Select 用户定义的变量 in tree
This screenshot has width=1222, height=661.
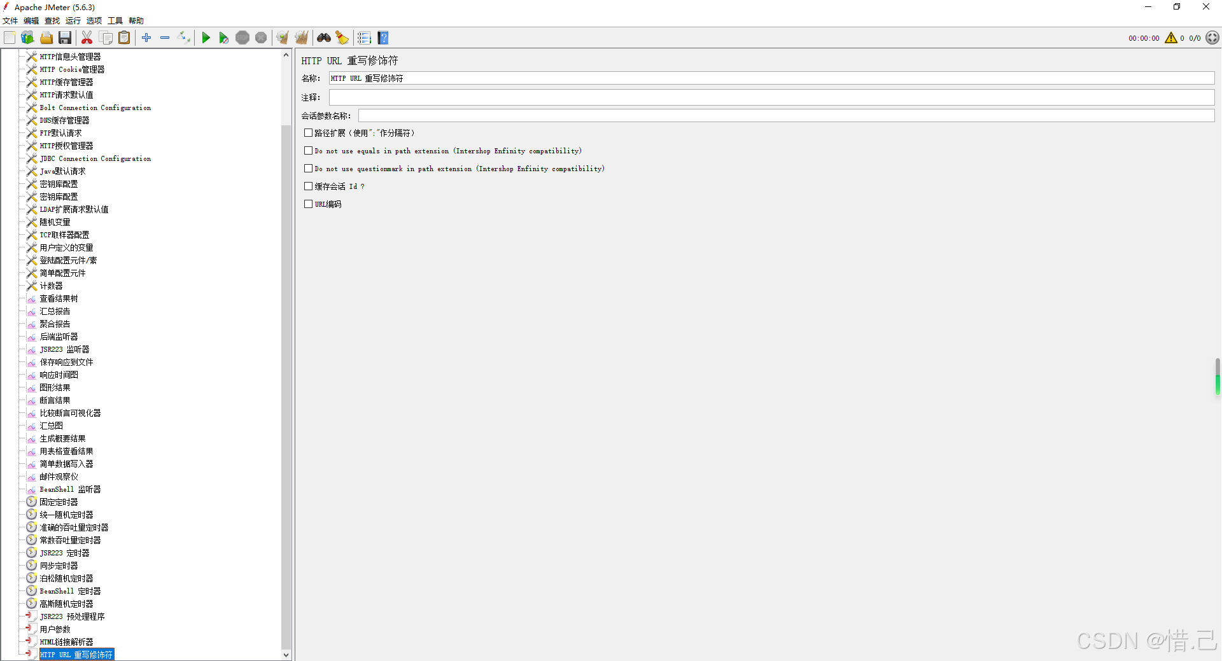point(66,247)
